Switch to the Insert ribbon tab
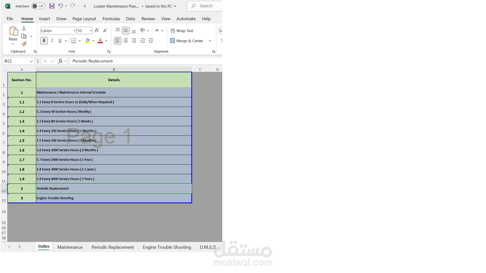486x273 pixels. click(45, 19)
